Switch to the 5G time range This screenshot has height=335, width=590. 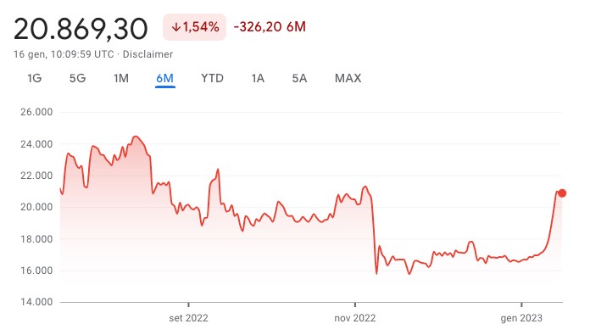(77, 78)
